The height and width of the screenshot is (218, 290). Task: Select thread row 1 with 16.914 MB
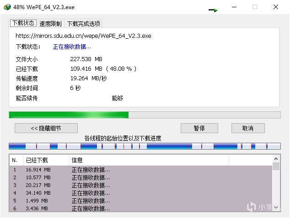pos(141,170)
